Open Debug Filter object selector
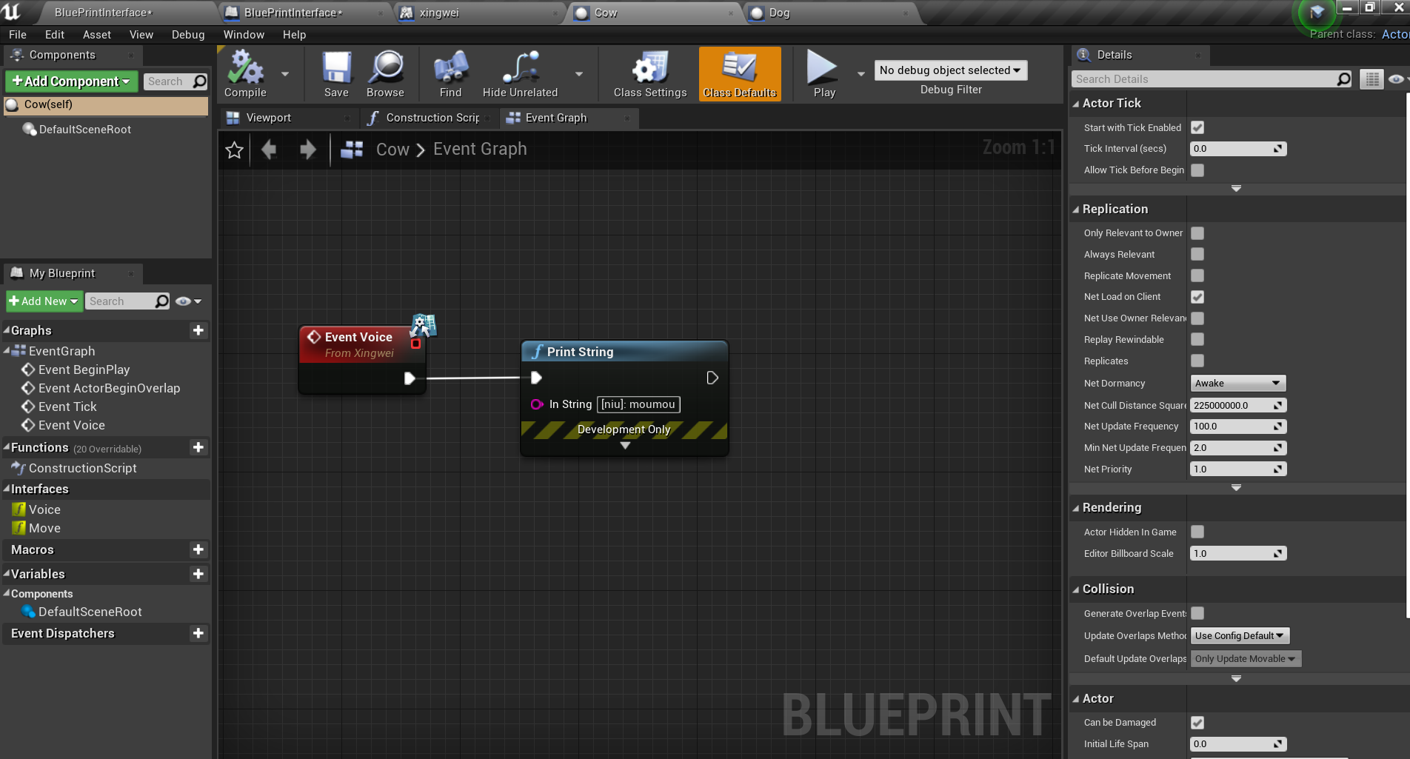1410x759 pixels. point(950,70)
